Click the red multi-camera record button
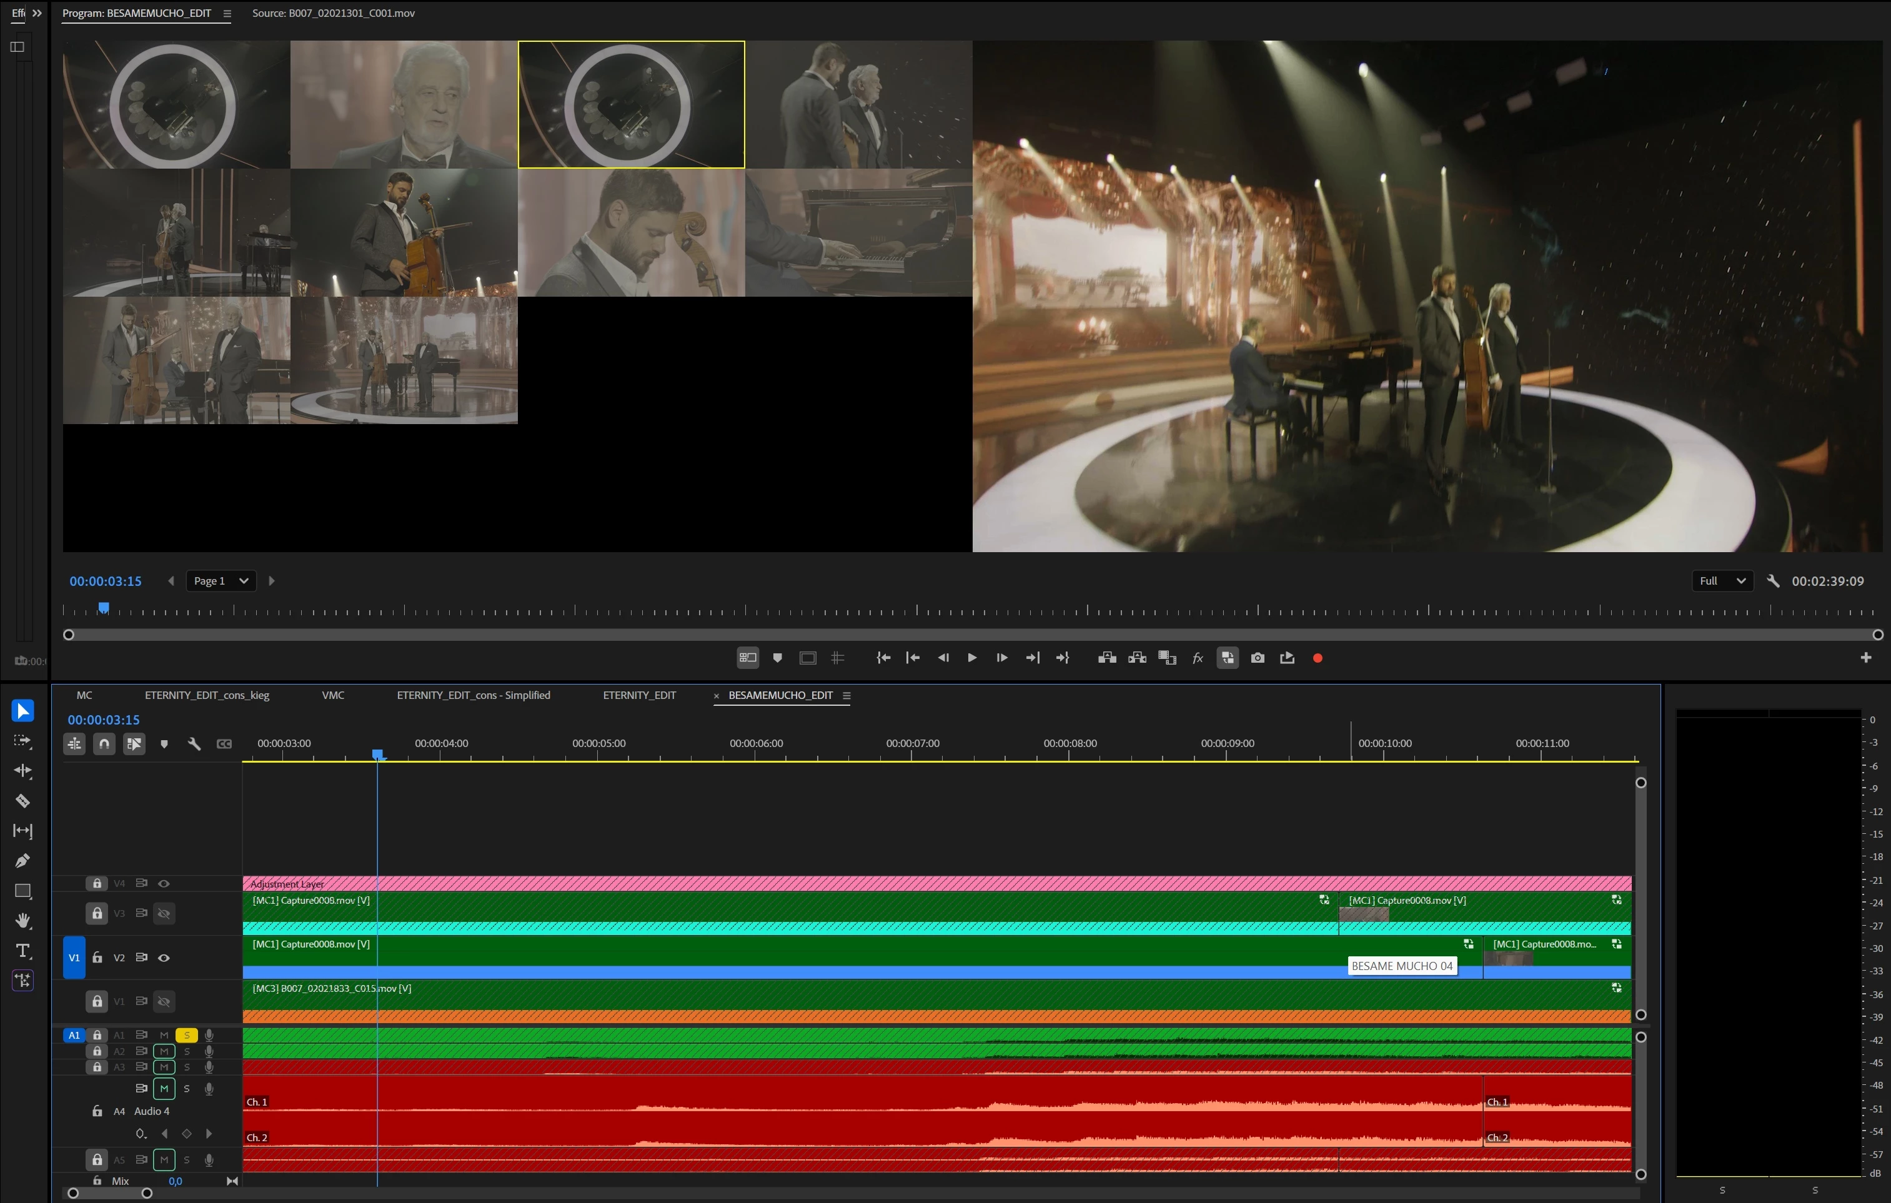 (1318, 658)
